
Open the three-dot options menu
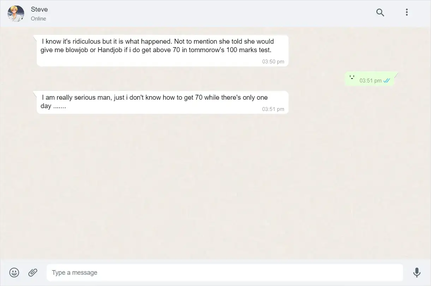407,12
